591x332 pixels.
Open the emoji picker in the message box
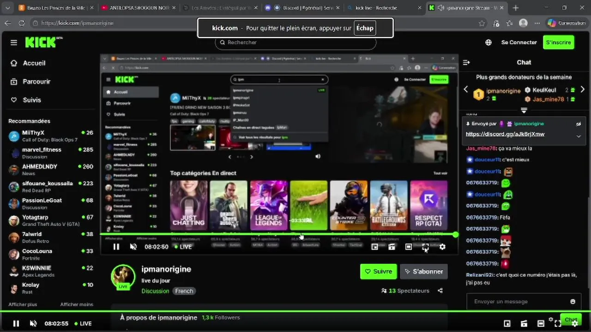click(573, 302)
